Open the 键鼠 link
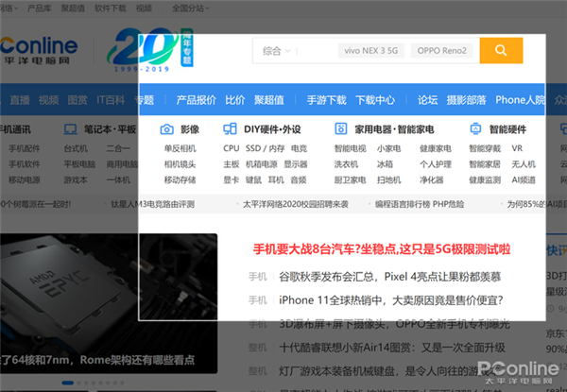Screen dimensions: 567x392 point(253,179)
